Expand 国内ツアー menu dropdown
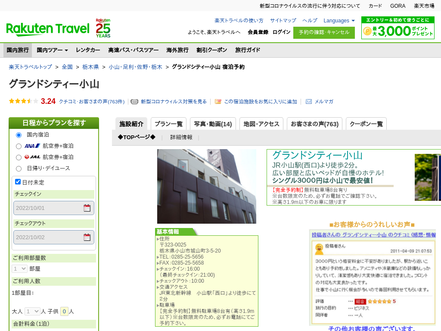The image size is (441, 331). pos(52,50)
